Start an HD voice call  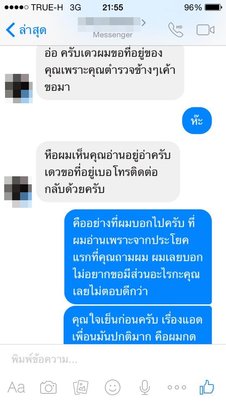pos(176,29)
